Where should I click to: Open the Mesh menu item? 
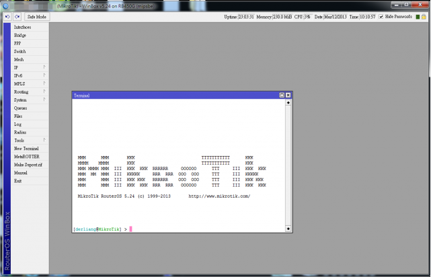click(x=30, y=59)
